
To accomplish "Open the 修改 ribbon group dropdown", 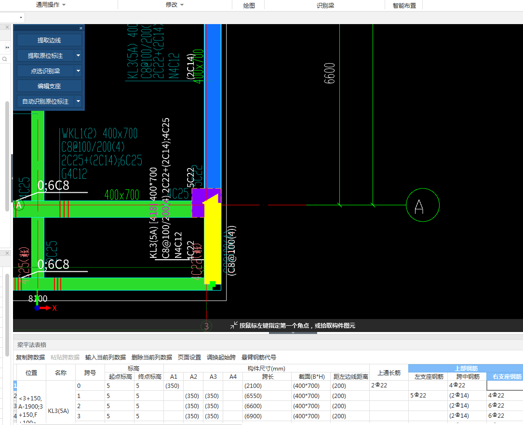I will (x=175, y=5).
